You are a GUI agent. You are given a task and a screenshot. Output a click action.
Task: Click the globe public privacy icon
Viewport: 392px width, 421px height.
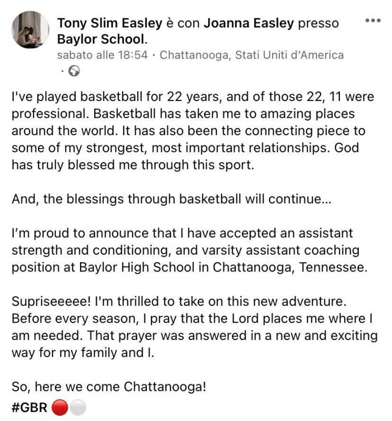tap(74, 71)
